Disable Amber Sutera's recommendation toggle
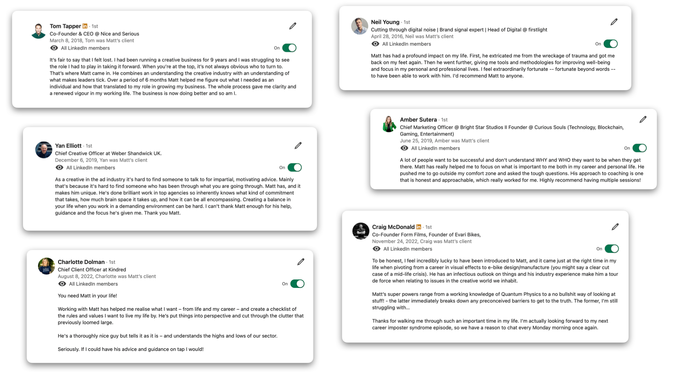Image resolution: width=678 pixels, height=381 pixels. click(x=640, y=148)
